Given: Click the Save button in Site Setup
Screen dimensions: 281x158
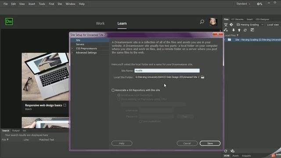Looking at the screenshot, I should (x=210, y=144).
